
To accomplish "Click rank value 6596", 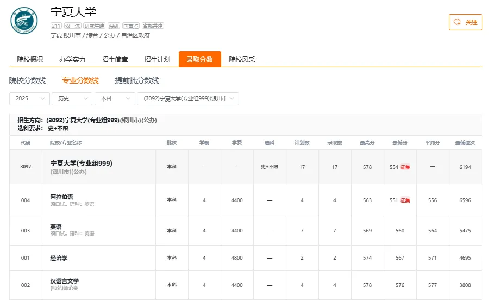I will (465, 200).
